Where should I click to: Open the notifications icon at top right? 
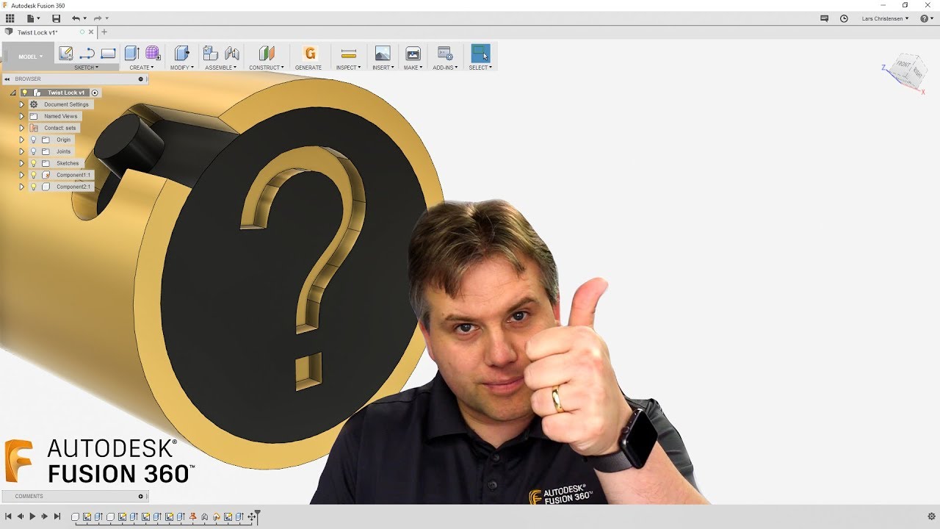click(824, 18)
